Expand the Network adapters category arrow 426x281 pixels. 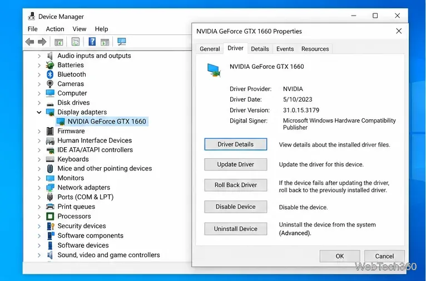coord(39,187)
